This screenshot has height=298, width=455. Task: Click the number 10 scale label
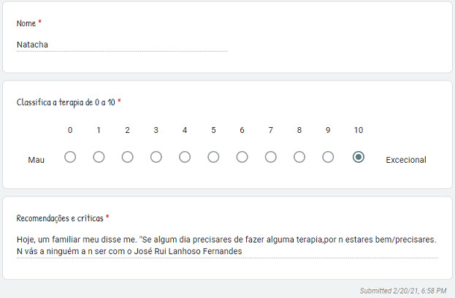[x=358, y=130]
